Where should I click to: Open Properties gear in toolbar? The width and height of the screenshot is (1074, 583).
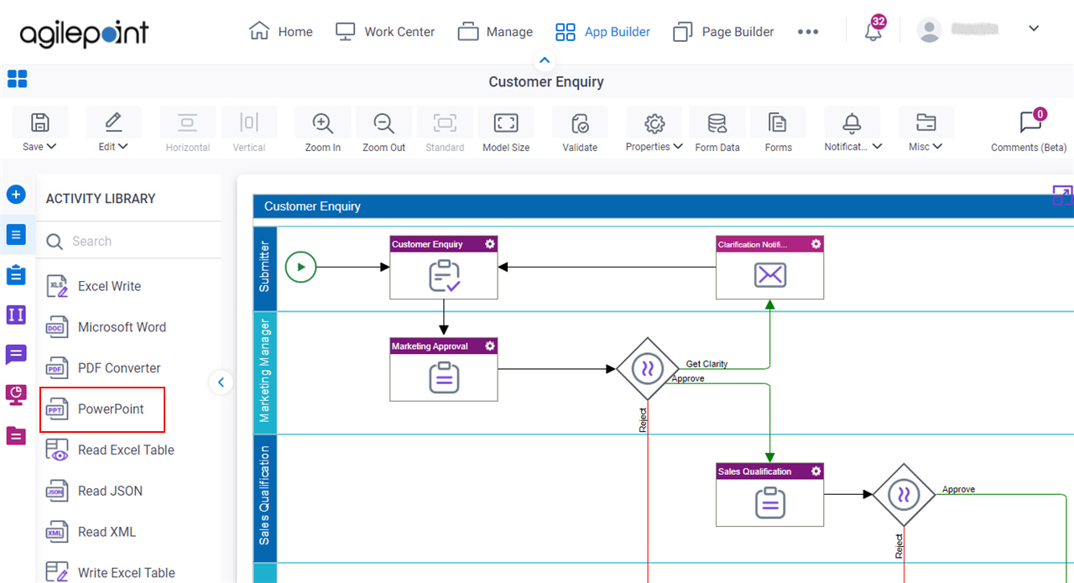coord(654,123)
